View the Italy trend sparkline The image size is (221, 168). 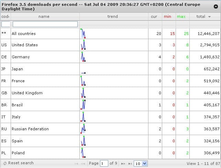(x=83, y=117)
